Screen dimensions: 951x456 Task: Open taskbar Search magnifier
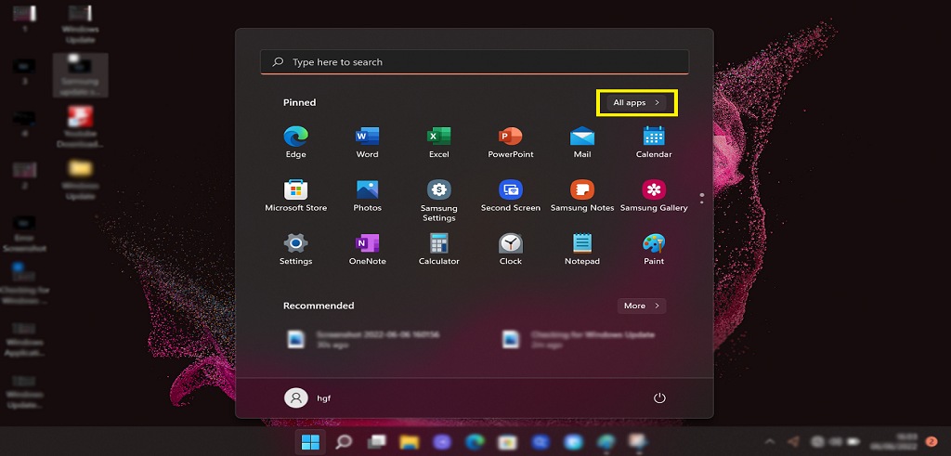click(x=344, y=442)
